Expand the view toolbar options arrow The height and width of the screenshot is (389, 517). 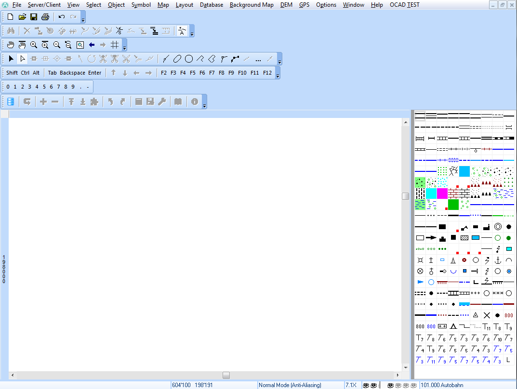coord(124,45)
